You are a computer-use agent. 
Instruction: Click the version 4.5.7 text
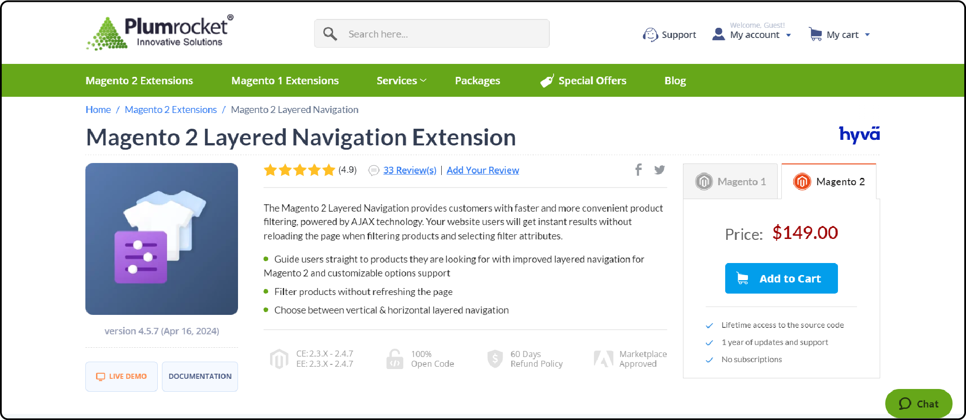coord(161,331)
